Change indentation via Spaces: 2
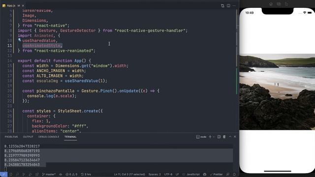This screenshot has width=315, height=177. 155,175
